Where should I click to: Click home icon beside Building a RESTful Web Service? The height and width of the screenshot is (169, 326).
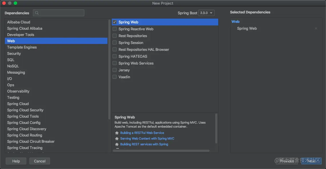[117, 133]
